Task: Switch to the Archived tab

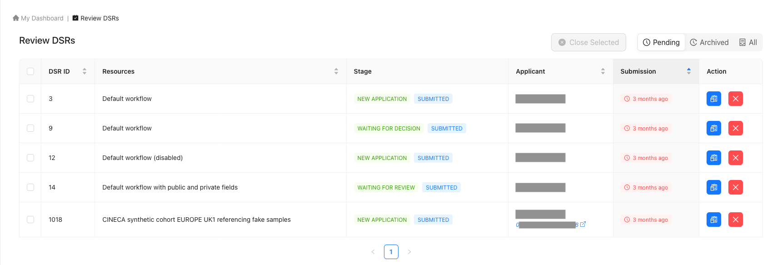Action: [709, 42]
